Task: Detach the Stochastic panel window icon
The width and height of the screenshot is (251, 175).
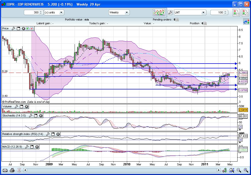Action: [36, 115]
